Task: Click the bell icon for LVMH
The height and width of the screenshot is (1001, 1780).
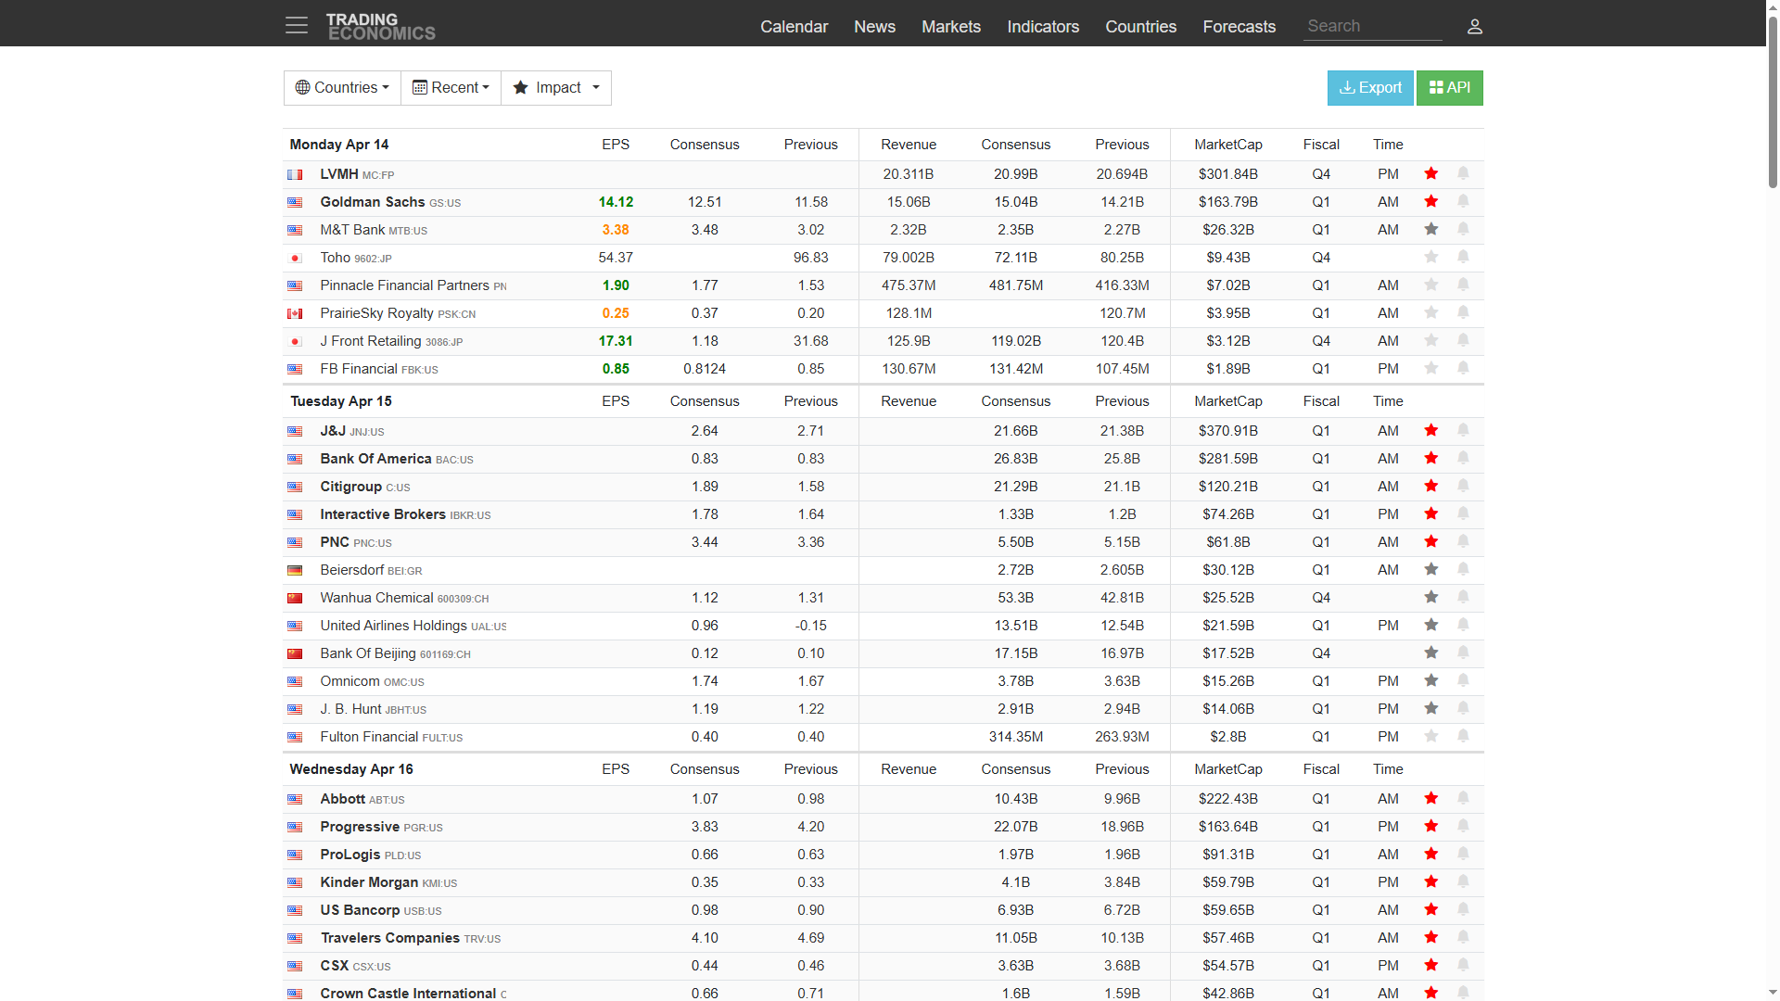Action: tap(1463, 173)
